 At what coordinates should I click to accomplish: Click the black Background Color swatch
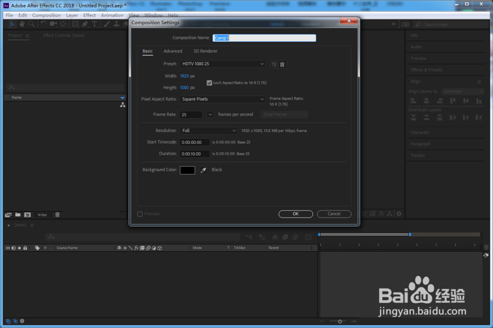(x=187, y=170)
